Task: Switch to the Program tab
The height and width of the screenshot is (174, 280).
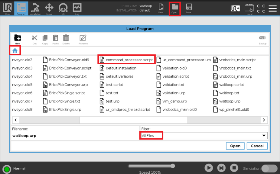Action: [21, 9]
